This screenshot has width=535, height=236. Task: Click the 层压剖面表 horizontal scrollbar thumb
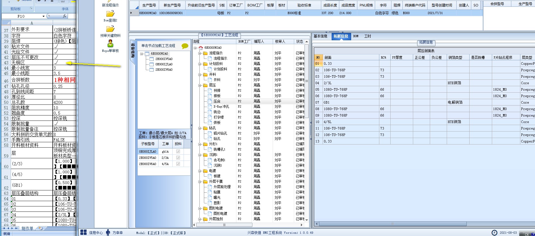pyautogui.click(x=392, y=224)
